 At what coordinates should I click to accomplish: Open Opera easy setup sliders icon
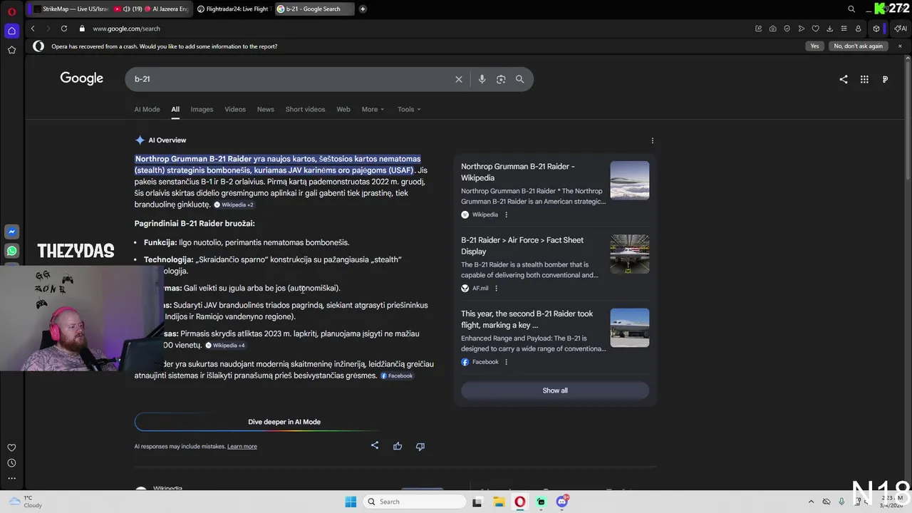point(844,28)
